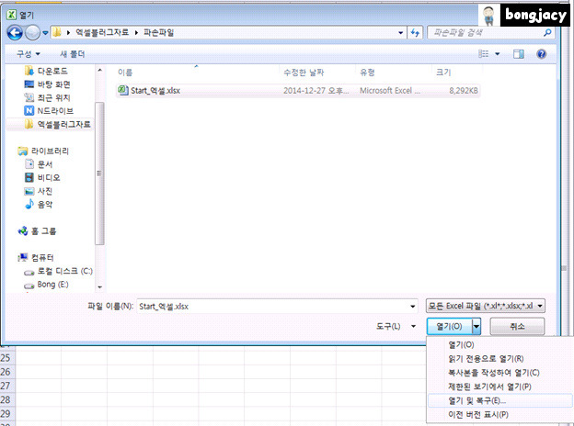Screen dimensions: 574x426
Task: Click 파손파일 in the address breadcrumb
Action: click(158, 32)
